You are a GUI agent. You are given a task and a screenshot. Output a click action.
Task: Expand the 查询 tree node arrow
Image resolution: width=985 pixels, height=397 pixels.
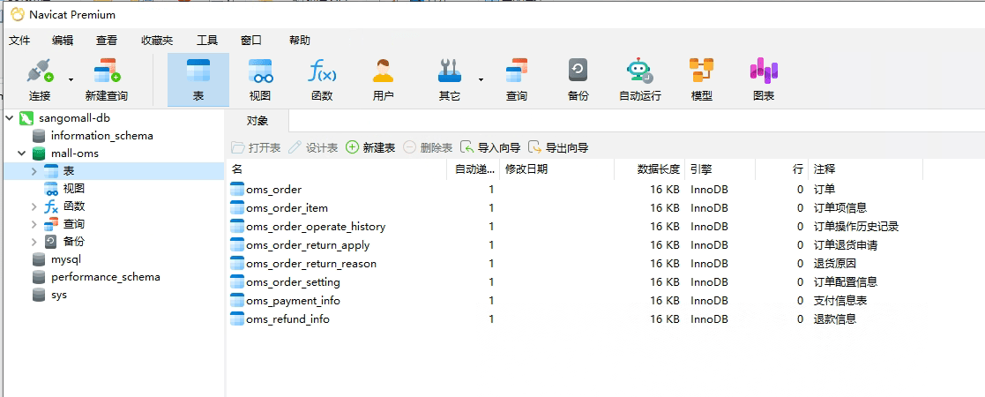[x=34, y=223]
